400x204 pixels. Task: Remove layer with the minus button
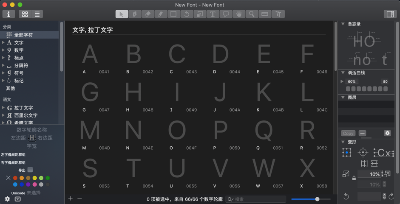click(x=362, y=133)
